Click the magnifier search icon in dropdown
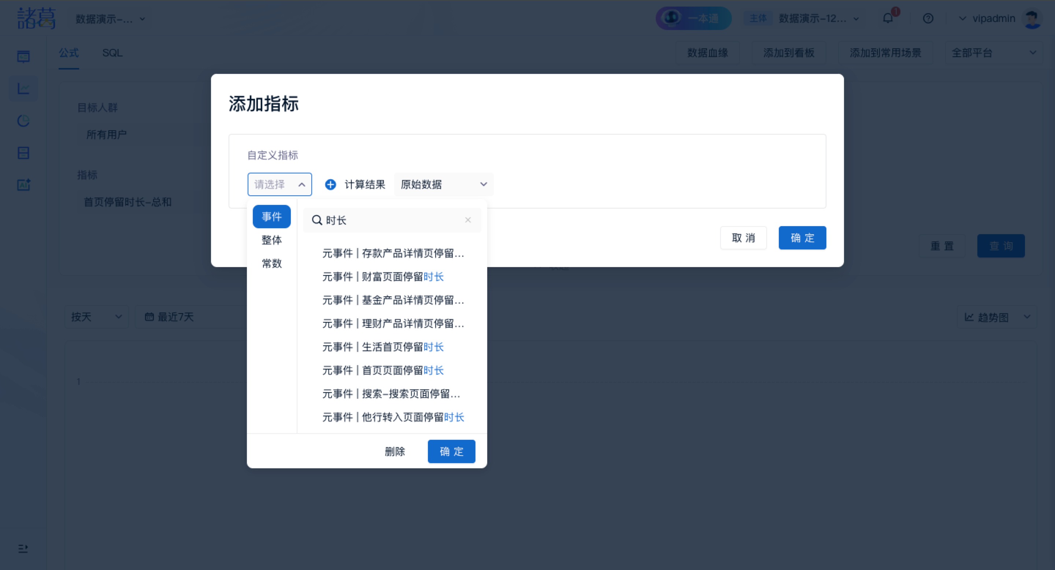1055x570 pixels. coord(316,220)
